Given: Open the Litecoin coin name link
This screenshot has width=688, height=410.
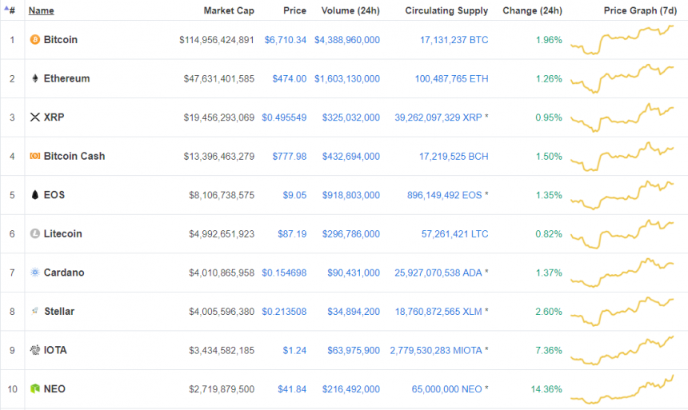Looking at the screenshot, I should point(62,233).
